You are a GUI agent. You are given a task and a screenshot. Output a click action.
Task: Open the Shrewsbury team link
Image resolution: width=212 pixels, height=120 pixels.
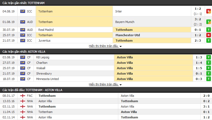pyautogui.click(x=44, y=74)
